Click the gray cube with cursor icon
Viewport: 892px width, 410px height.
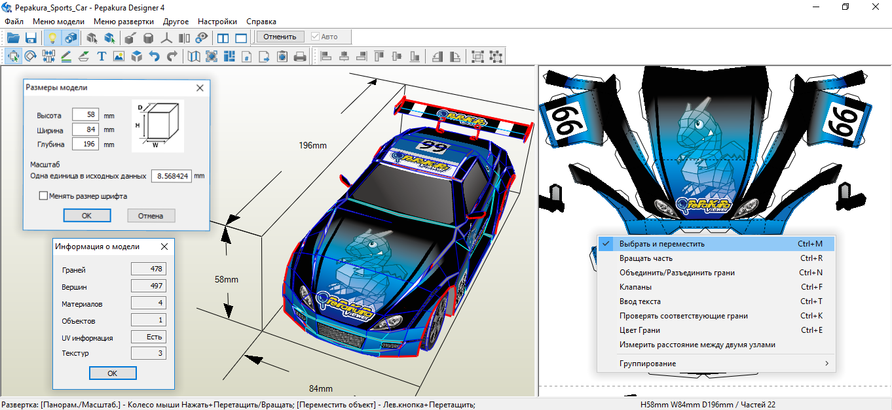tap(92, 37)
